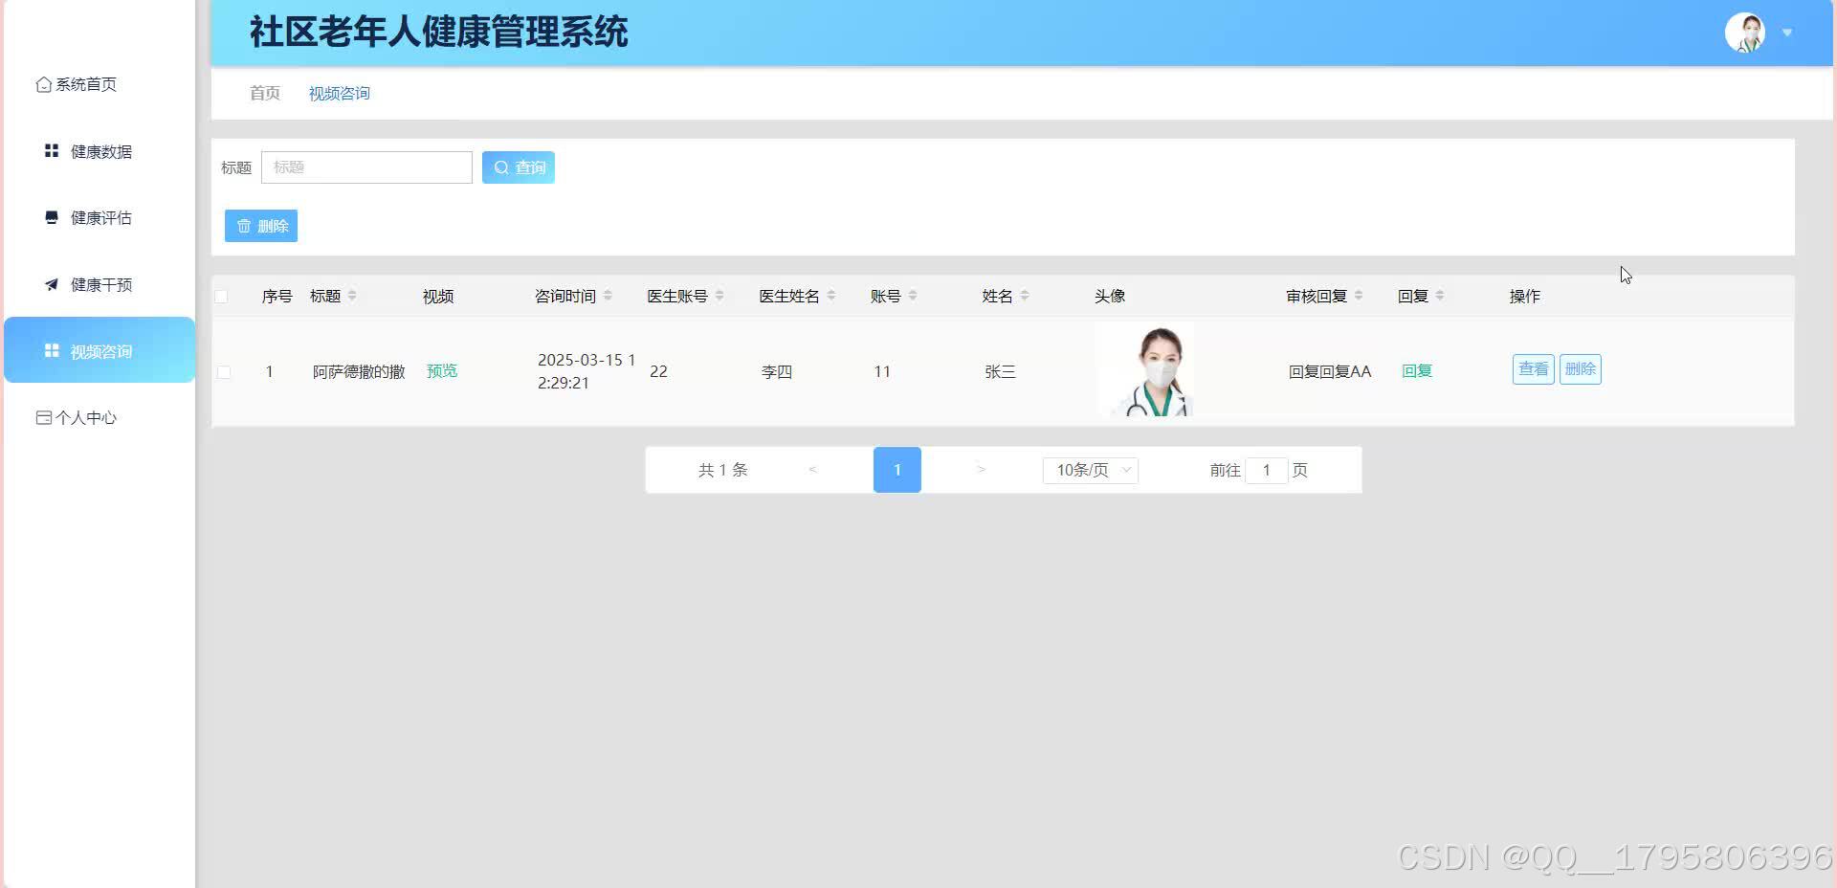Select 健康数据 grid icon in sidebar

tap(52, 151)
